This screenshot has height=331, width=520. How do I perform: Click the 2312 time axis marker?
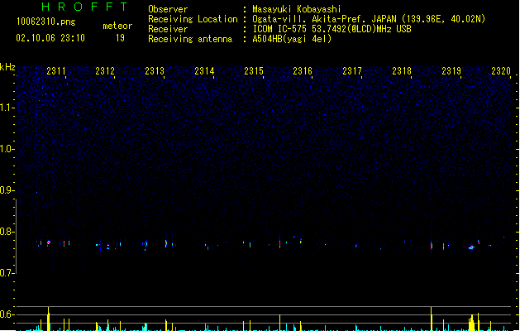[x=105, y=71]
